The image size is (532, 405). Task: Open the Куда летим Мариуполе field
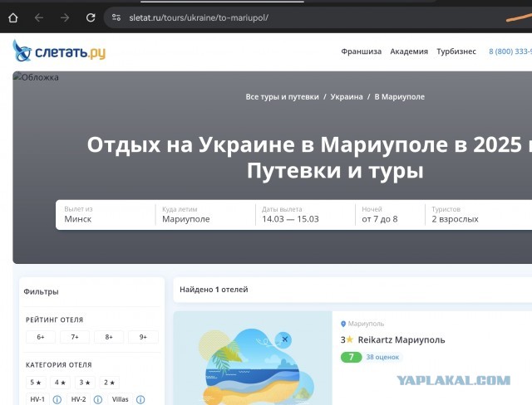pos(205,215)
